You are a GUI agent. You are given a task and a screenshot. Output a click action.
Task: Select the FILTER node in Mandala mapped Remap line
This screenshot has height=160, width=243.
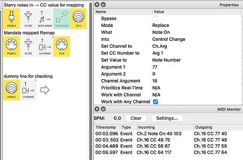[28, 47]
